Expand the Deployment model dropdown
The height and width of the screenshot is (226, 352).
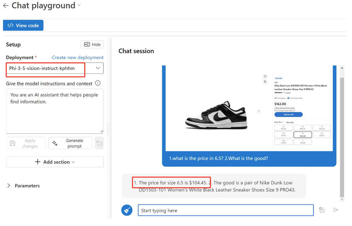tap(98, 68)
